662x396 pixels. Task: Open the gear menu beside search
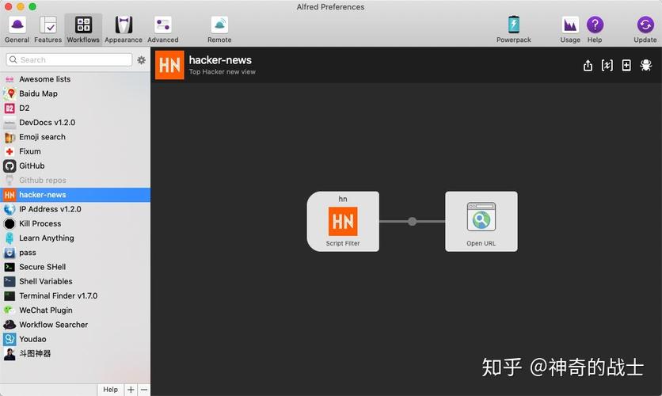point(142,60)
